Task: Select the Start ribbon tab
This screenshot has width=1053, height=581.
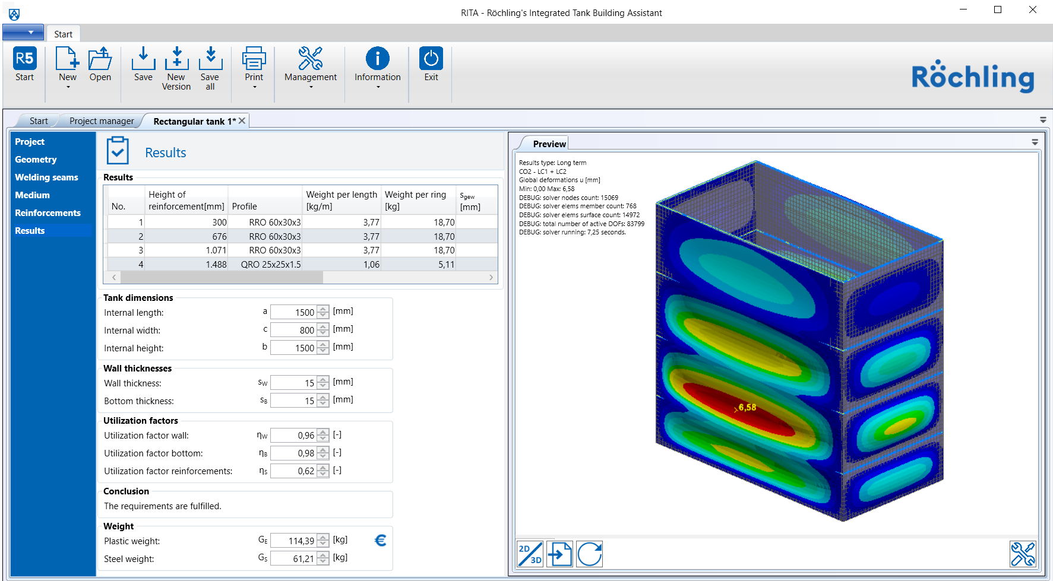Action: tap(63, 34)
